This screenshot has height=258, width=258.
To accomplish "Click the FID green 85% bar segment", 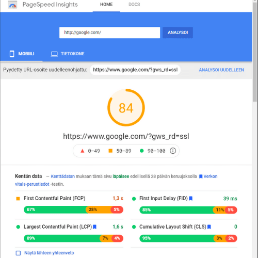I will coord(177,210).
